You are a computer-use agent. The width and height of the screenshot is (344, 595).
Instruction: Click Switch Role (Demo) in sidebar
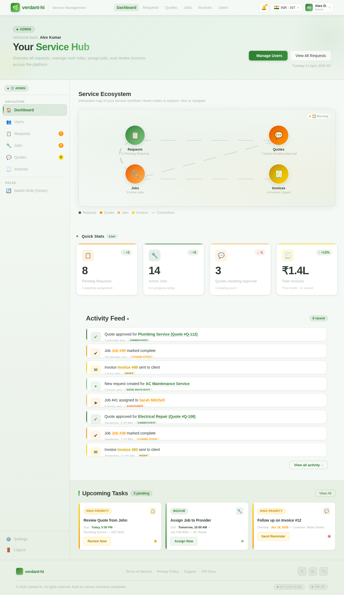pos(35,191)
